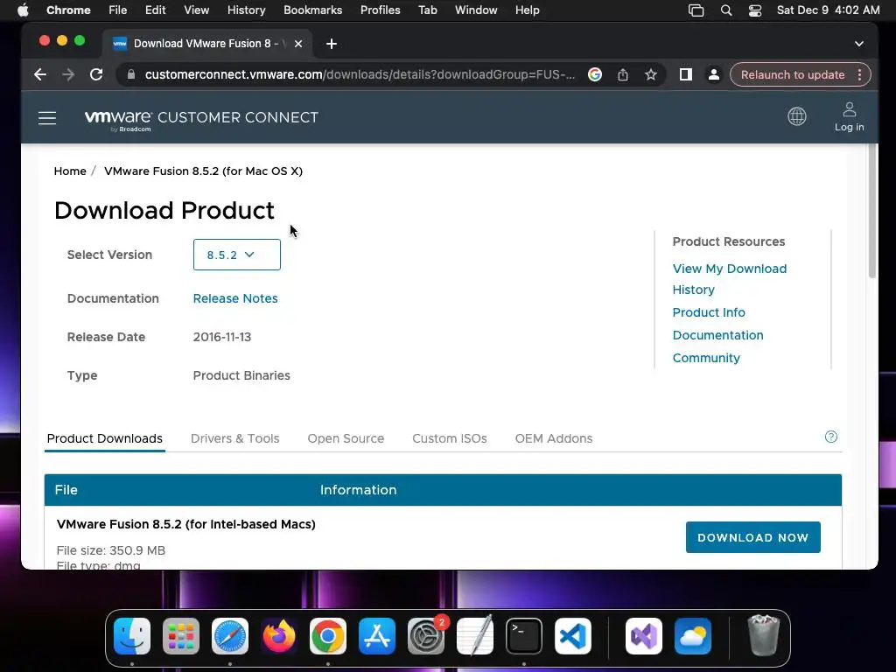Open the Documentation resource link
Image resolution: width=896 pixels, height=672 pixels.
717,335
